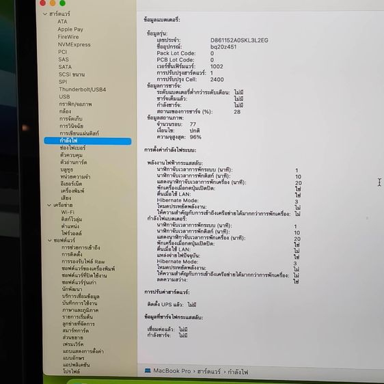The width and height of the screenshot is (384, 384).
Task: Select เฟรมเวิร์ค in the sidebar
Action: 73,344
